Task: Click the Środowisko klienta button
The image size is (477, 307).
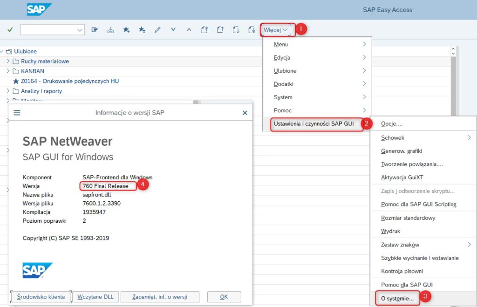Action: 41,297
